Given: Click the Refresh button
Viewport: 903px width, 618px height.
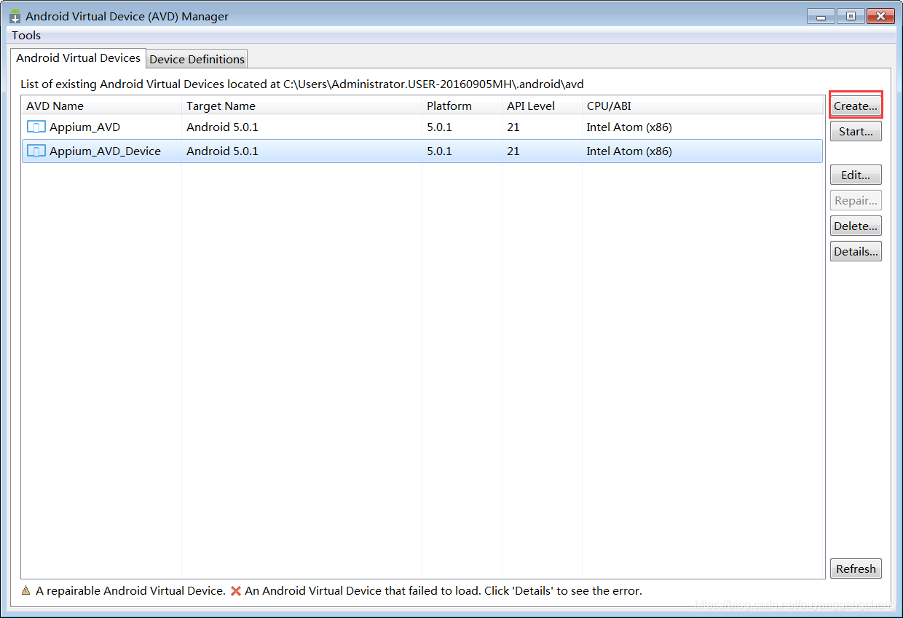Looking at the screenshot, I should click(856, 569).
